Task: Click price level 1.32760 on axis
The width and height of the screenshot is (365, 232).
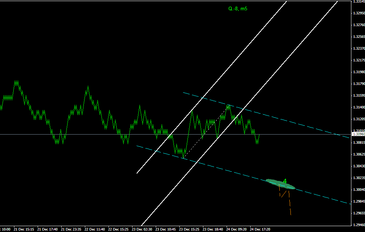Action: click(x=359, y=25)
